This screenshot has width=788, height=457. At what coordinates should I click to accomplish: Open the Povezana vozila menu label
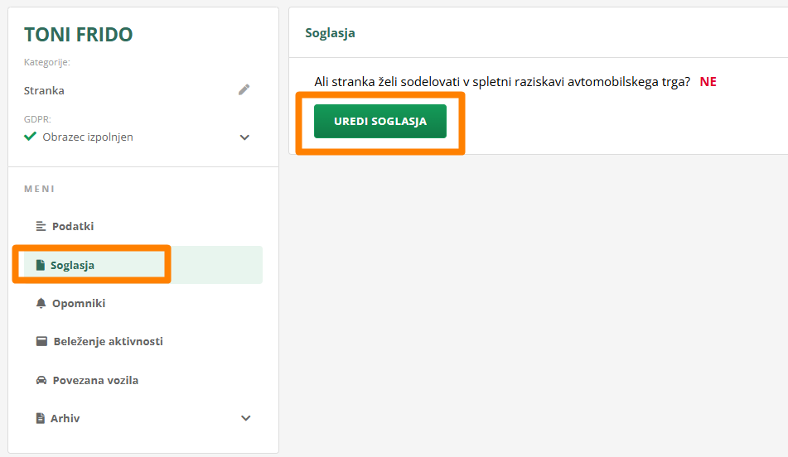point(95,381)
